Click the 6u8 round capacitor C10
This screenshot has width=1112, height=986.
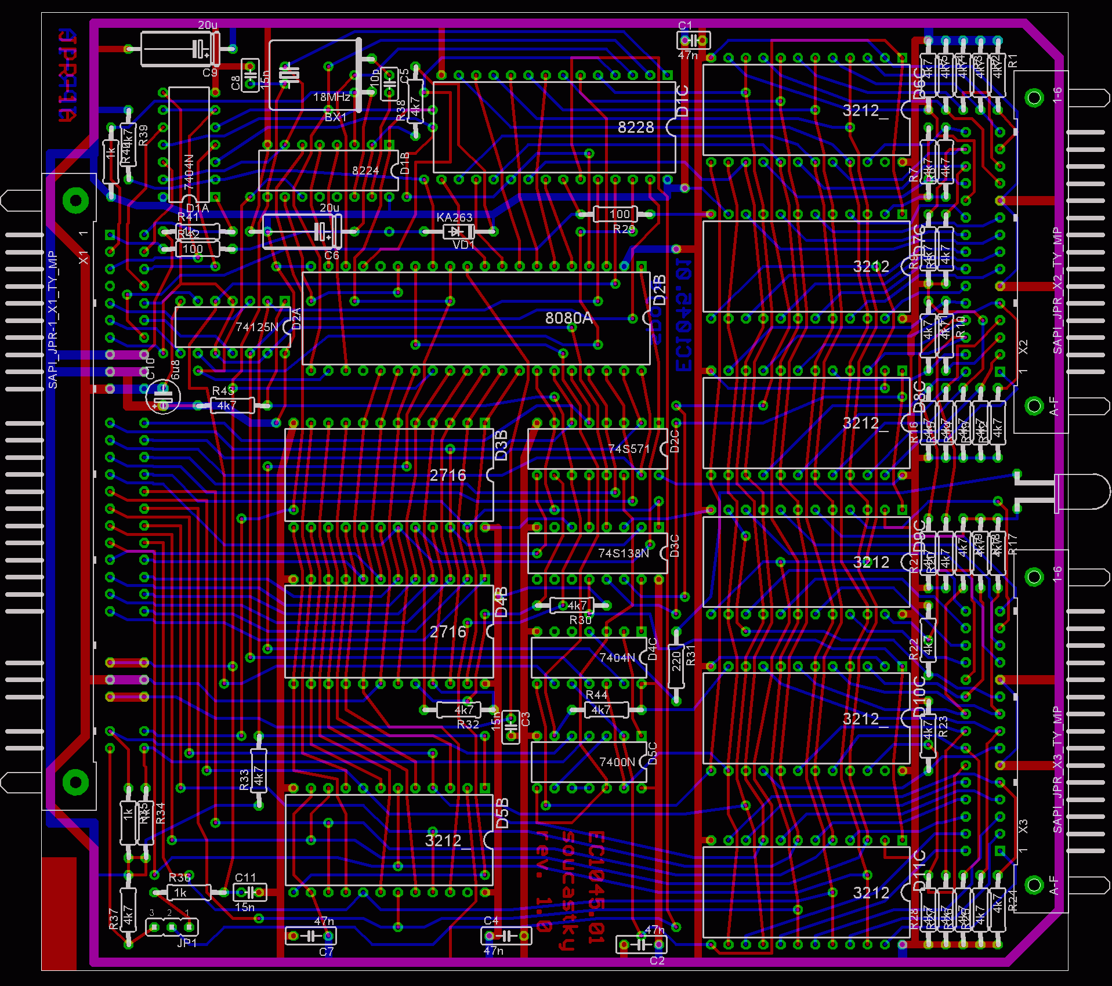pyautogui.click(x=163, y=397)
